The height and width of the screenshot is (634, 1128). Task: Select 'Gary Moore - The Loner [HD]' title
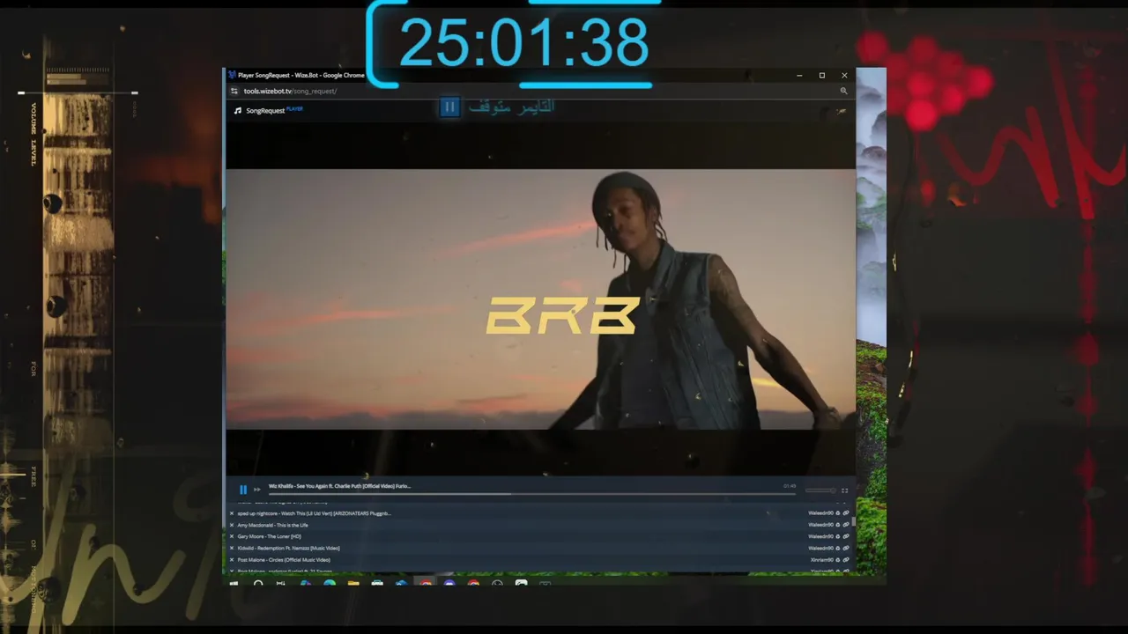[x=269, y=536]
